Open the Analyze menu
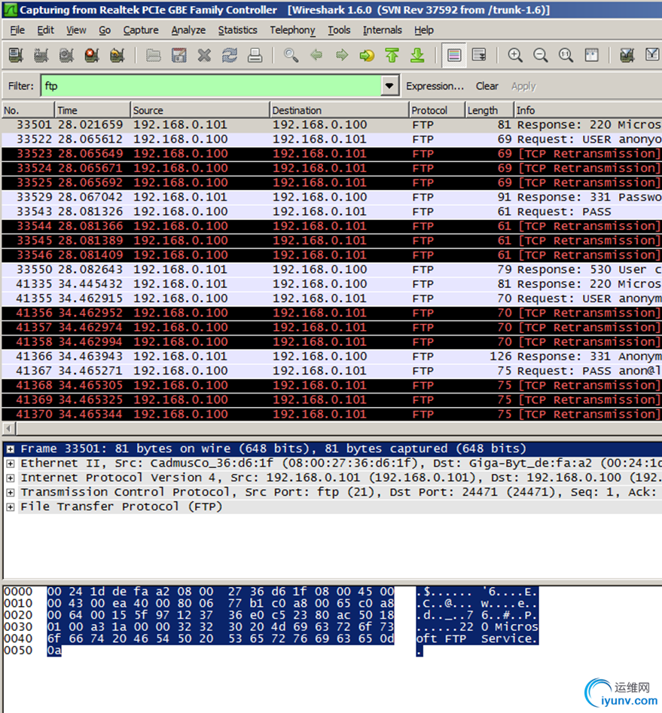The width and height of the screenshot is (662, 713). tap(188, 30)
